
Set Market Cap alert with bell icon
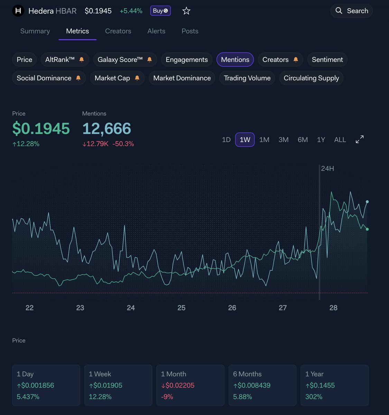(x=137, y=78)
